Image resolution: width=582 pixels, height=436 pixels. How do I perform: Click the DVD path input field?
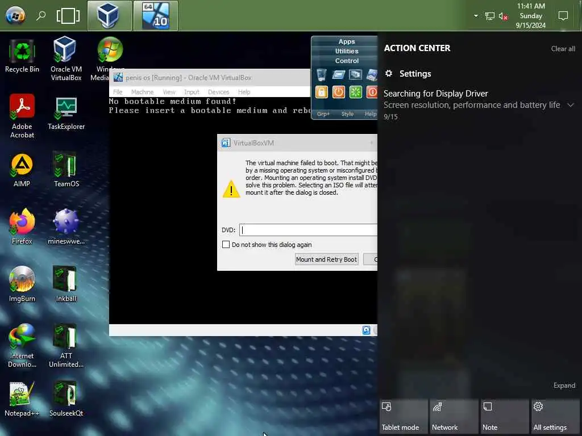[x=308, y=230]
